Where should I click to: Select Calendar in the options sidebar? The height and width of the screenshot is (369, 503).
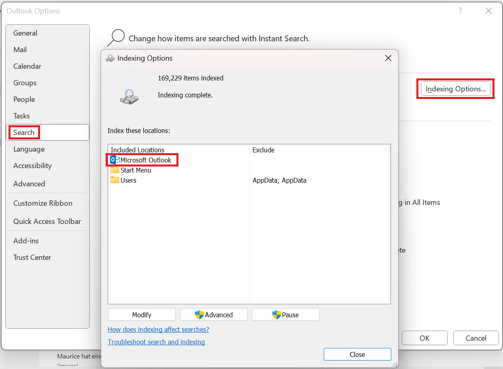click(47, 66)
